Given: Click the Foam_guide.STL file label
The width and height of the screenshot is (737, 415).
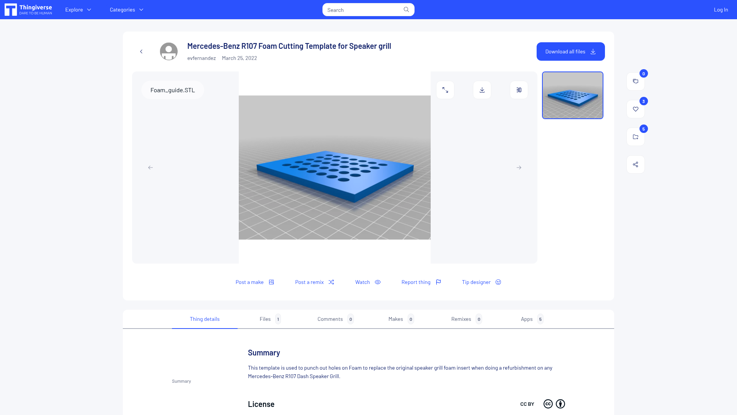Looking at the screenshot, I should point(173,90).
